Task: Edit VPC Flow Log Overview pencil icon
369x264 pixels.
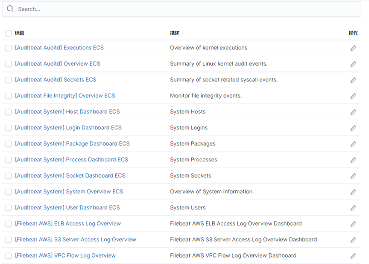Action: (x=353, y=255)
